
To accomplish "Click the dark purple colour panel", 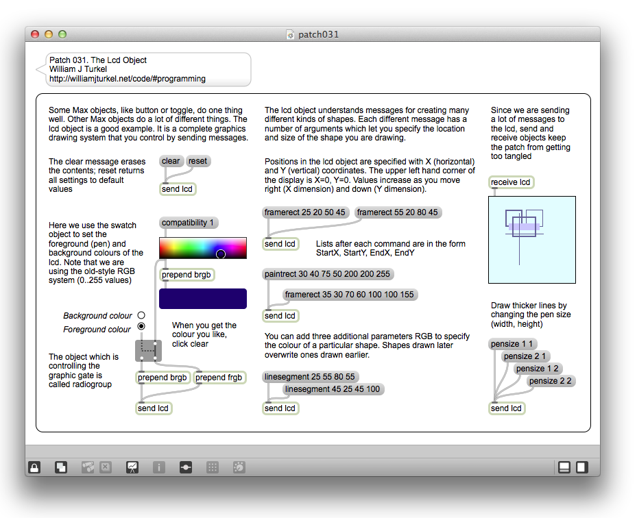I will (x=202, y=299).
